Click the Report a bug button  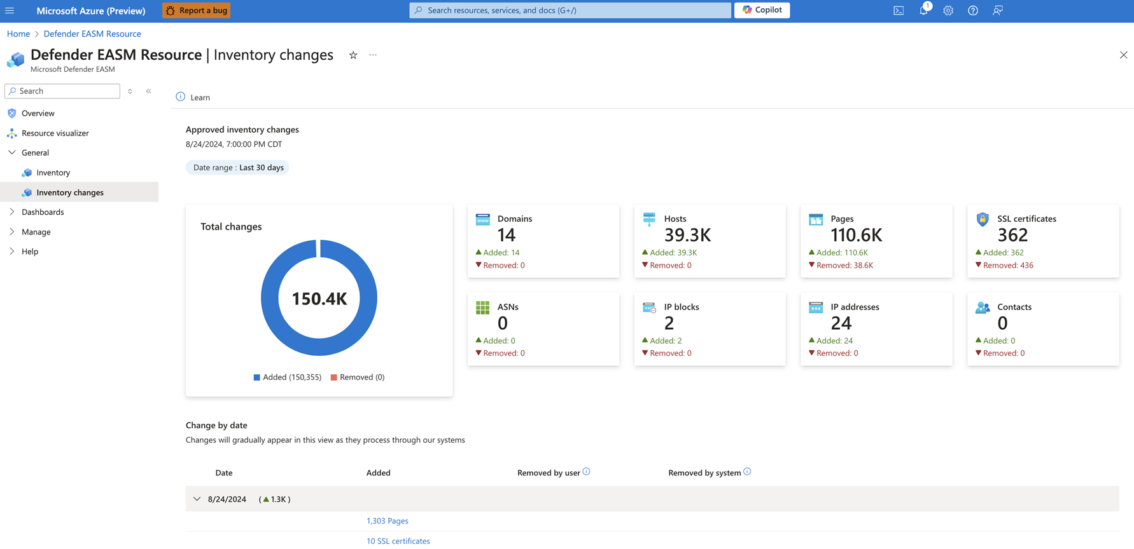(x=197, y=10)
